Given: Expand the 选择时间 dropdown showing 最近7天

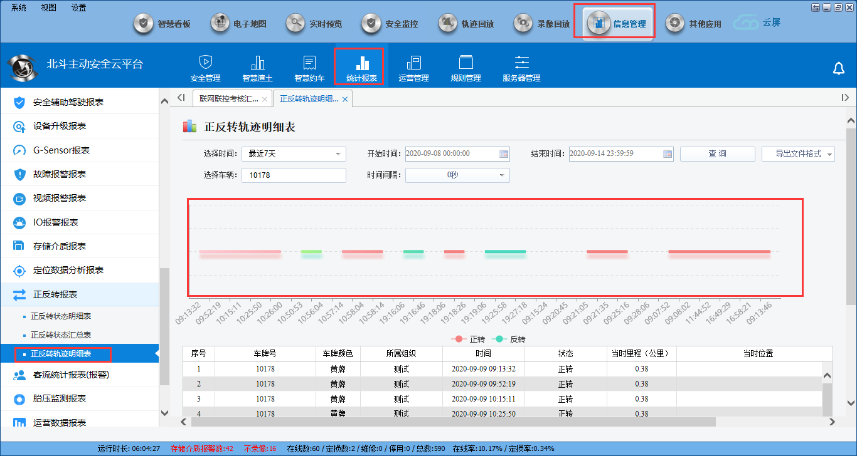Looking at the screenshot, I should coord(294,154).
